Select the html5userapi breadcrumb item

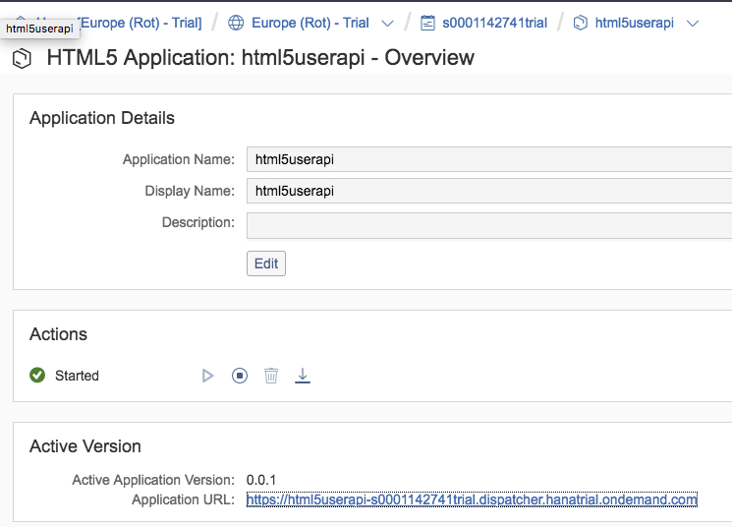634,23
